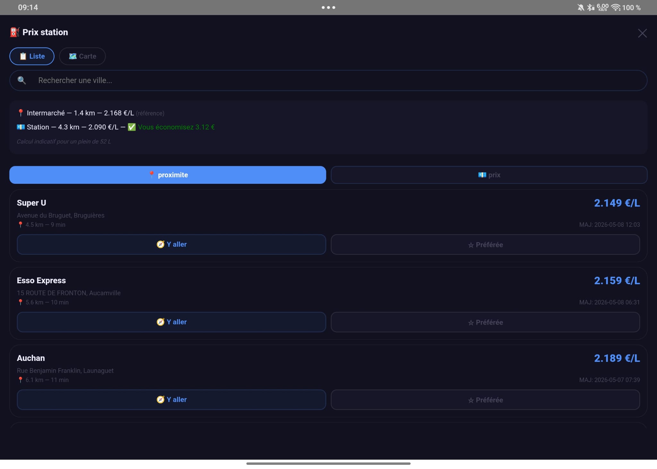This screenshot has width=657, height=469.
Task: Click the green checkmark before Vous économisez
Action: (x=132, y=127)
